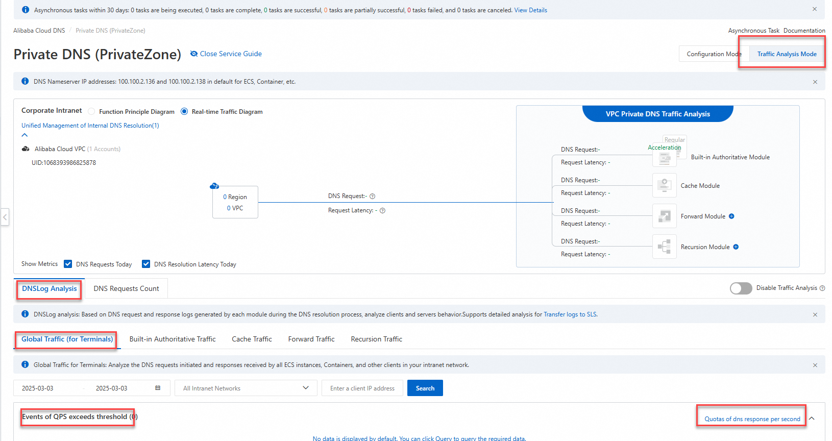Click the Built-in Authoritative Module icon
Screen dimensions: 832x441
point(665,157)
